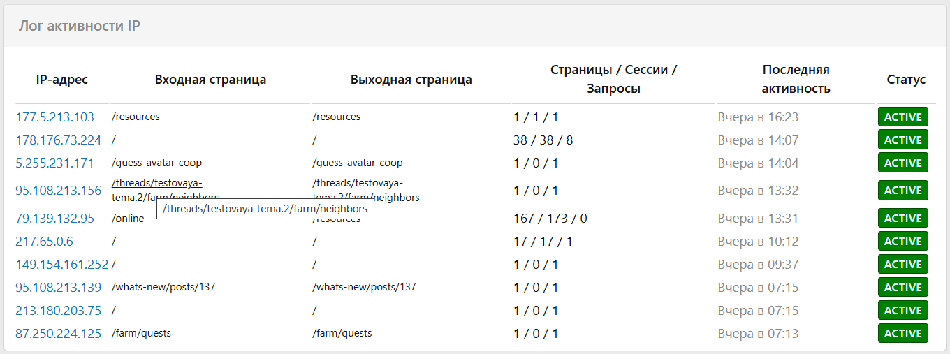Open IP address 213.180.203.75
Image resolution: width=950 pixels, height=354 pixels.
point(58,311)
